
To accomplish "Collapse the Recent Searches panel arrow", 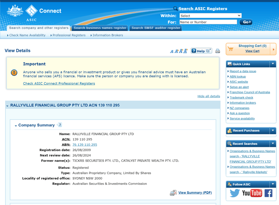I will (x=273, y=143).
